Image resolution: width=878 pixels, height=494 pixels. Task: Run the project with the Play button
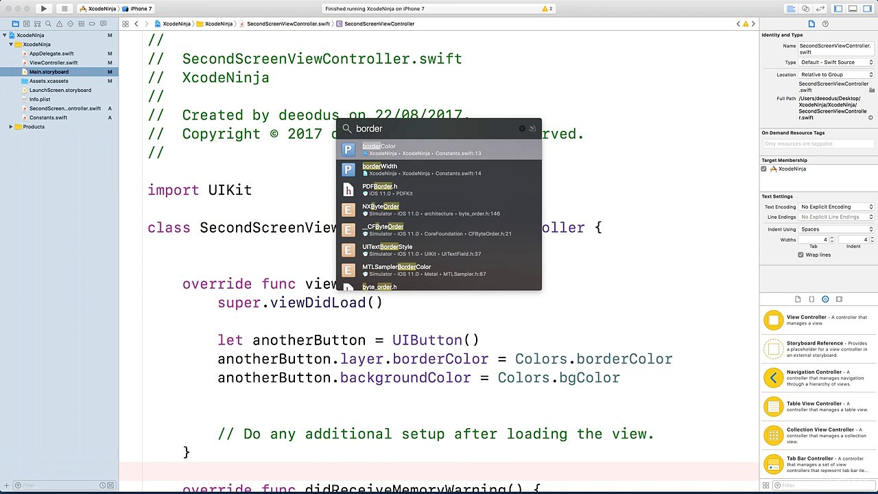[x=43, y=9]
